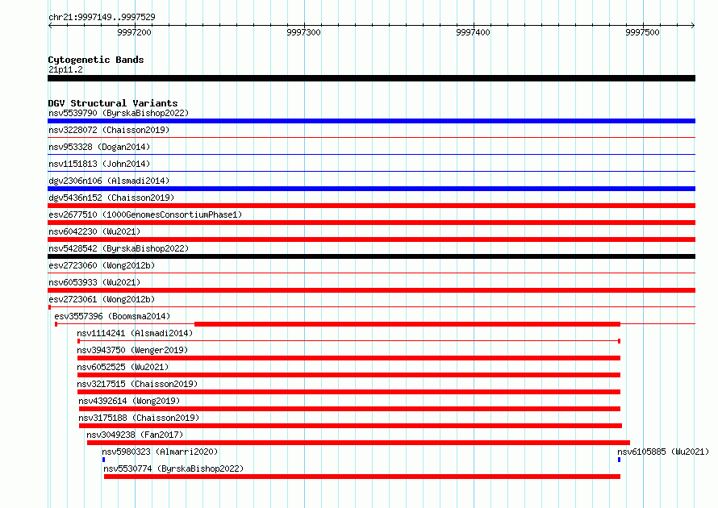
Task: Click the DGV Structural Variants track title
Action: click(x=113, y=103)
